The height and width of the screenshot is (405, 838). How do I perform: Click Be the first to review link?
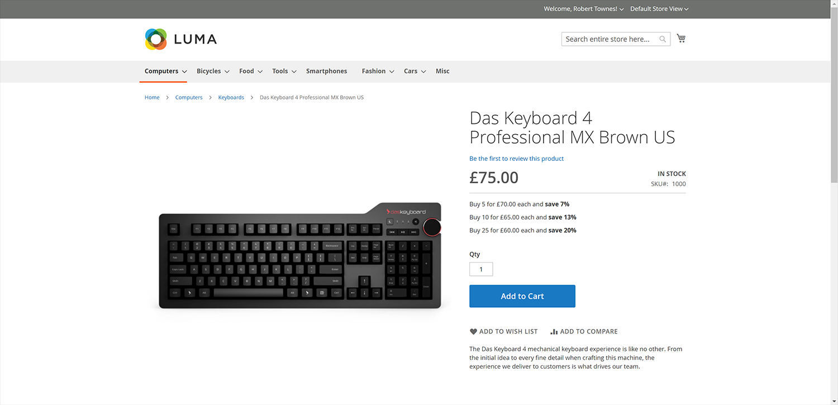[x=516, y=159]
